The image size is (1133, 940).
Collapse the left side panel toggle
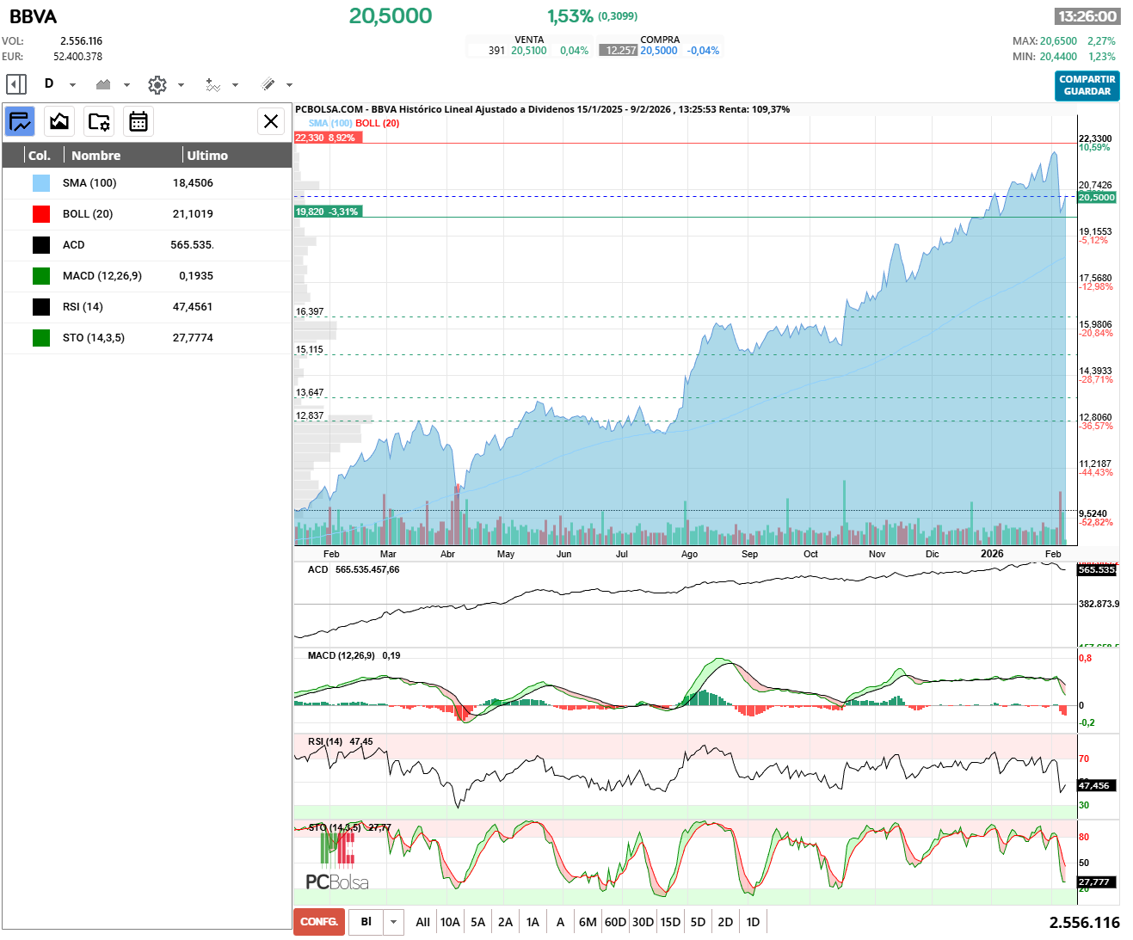coord(15,84)
